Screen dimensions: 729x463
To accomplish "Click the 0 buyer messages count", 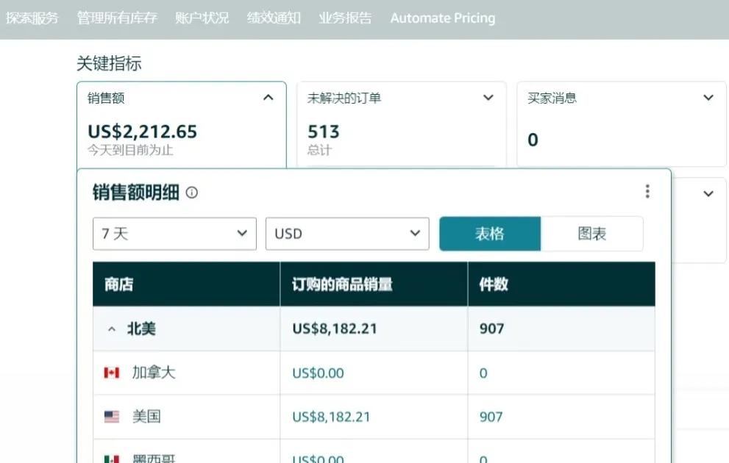I will click(x=533, y=140).
